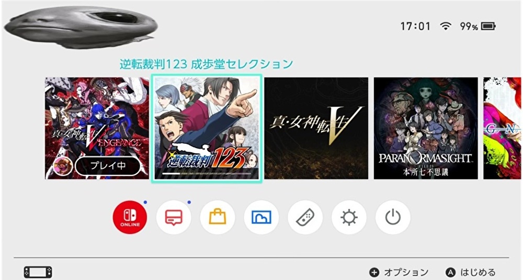Click the battery indicator icon
Screen dimensions: 523x280
pyautogui.click(x=488, y=26)
